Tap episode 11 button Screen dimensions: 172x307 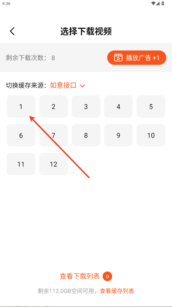tap(21, 164)
